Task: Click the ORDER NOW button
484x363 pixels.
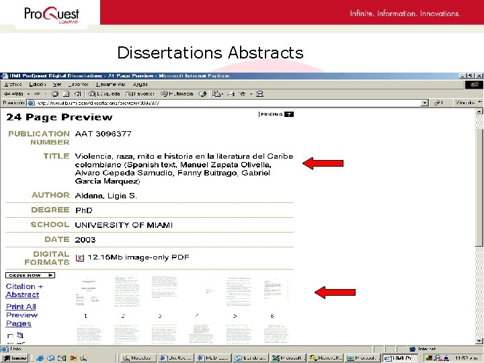Action: pos(30,275)
